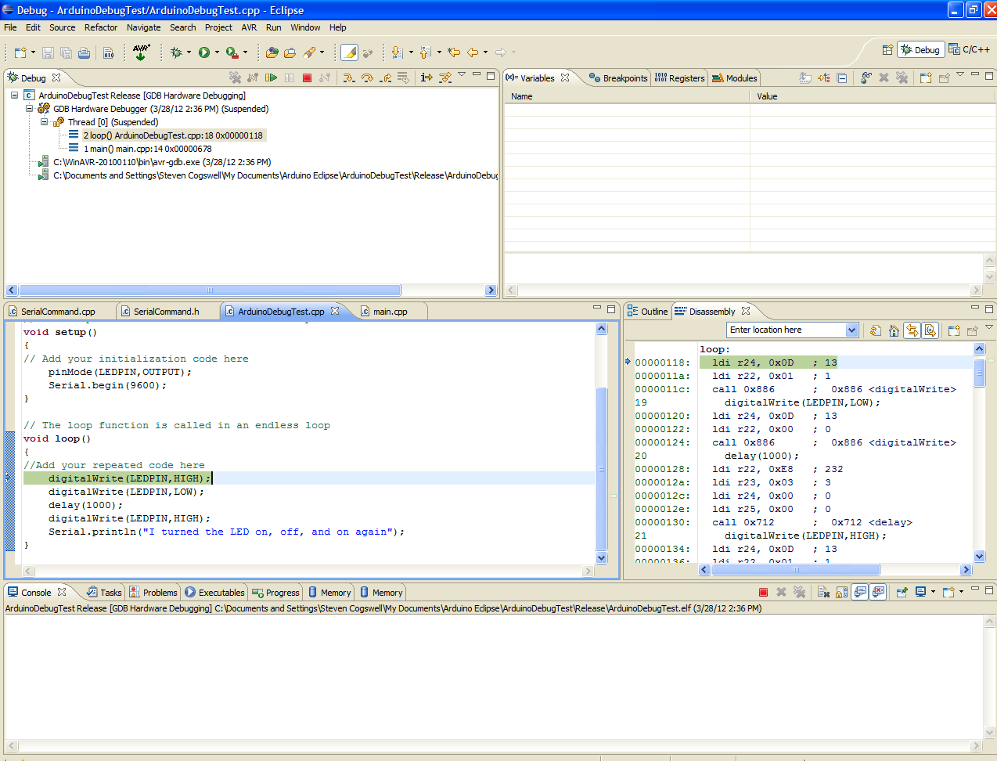Viewport: 997px width, 761px height.
Task: Click the Clear Console icon
Action: coord(823,592)
